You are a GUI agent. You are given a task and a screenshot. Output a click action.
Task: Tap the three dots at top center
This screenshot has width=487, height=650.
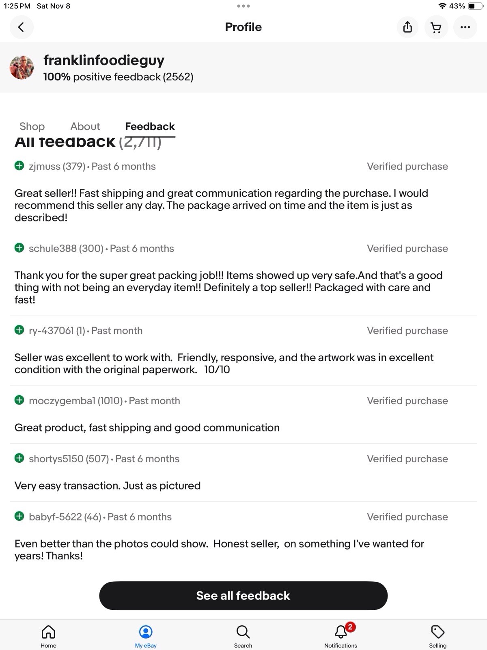243,6
